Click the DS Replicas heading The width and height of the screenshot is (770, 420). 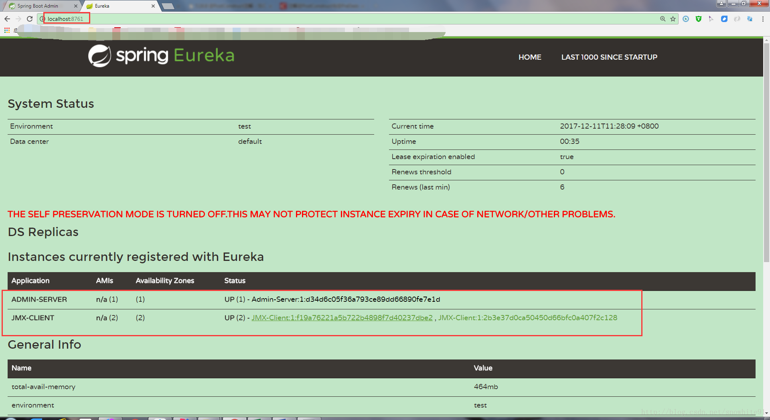click(43, 232)
